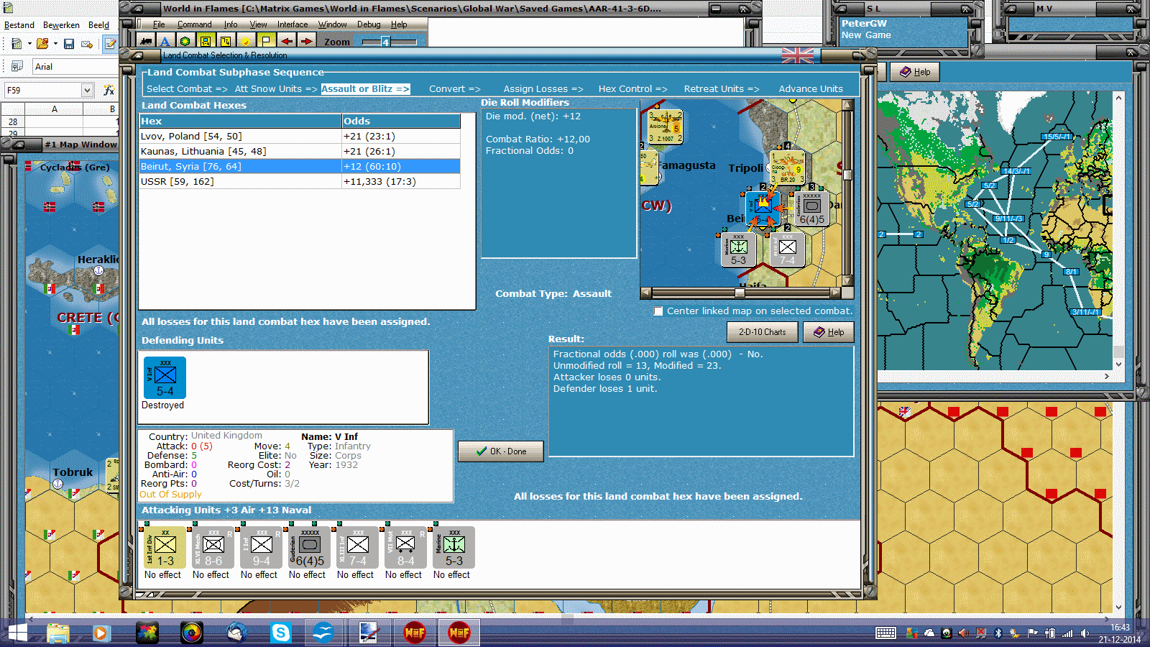Screen dimensions: 1150x647
Task: Click the Assault or Blitz subphase step
Action: coord(365,89)
